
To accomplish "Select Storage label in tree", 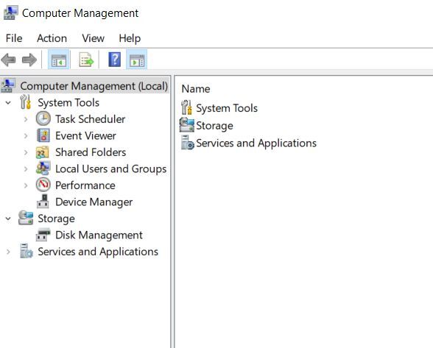I will 56,219.
